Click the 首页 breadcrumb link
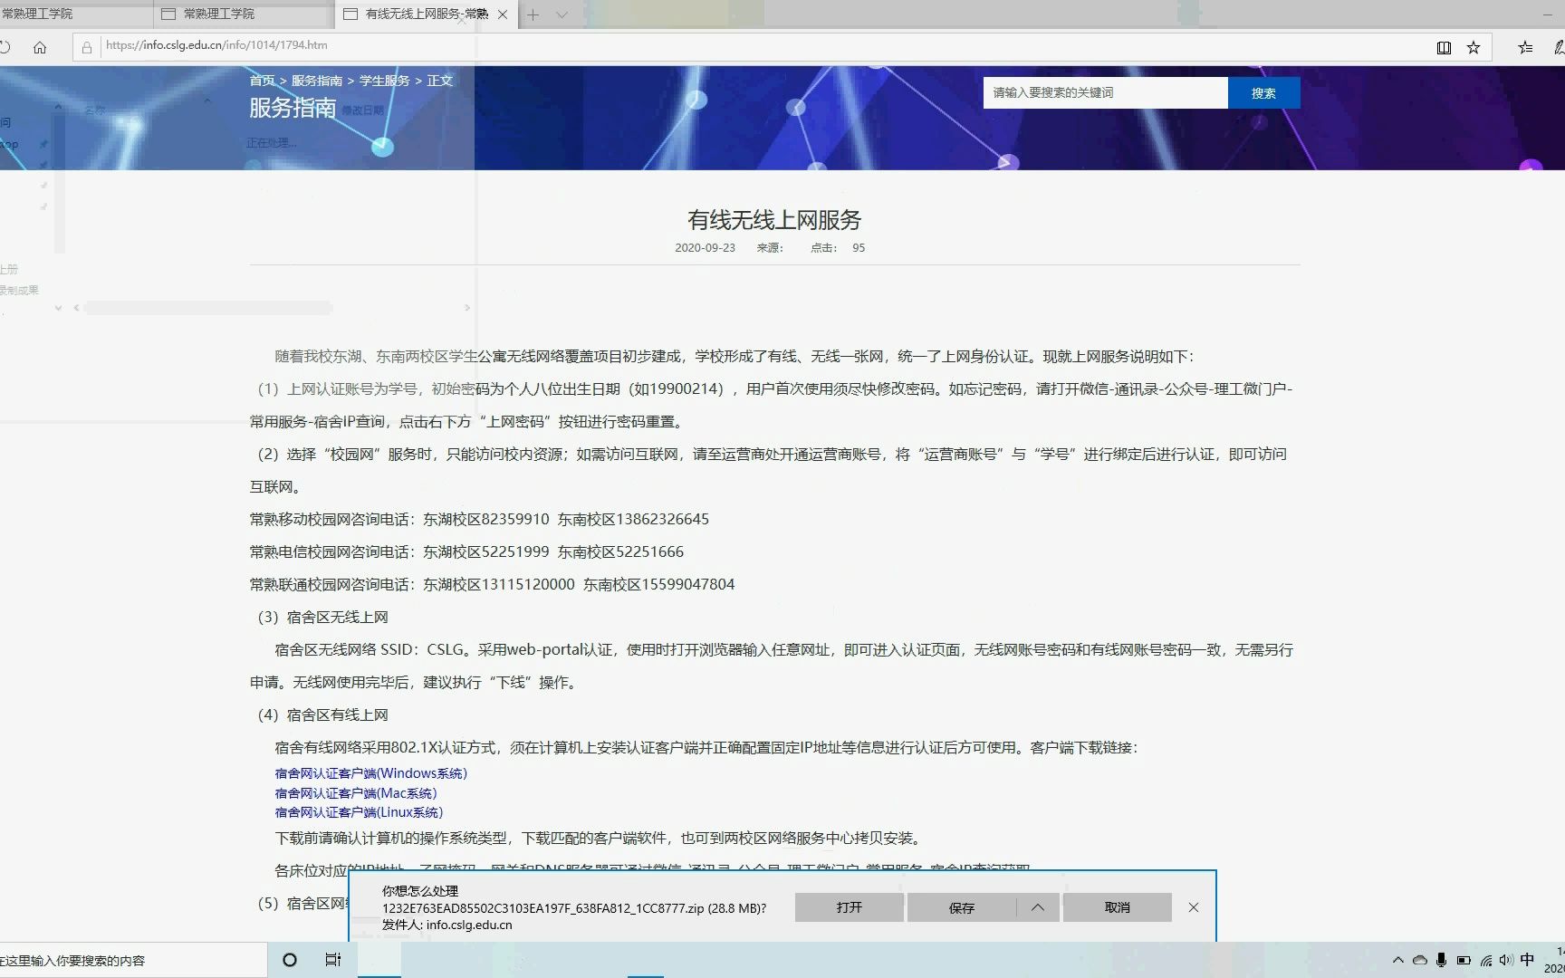1565x978 pixels. coord(262,81)
